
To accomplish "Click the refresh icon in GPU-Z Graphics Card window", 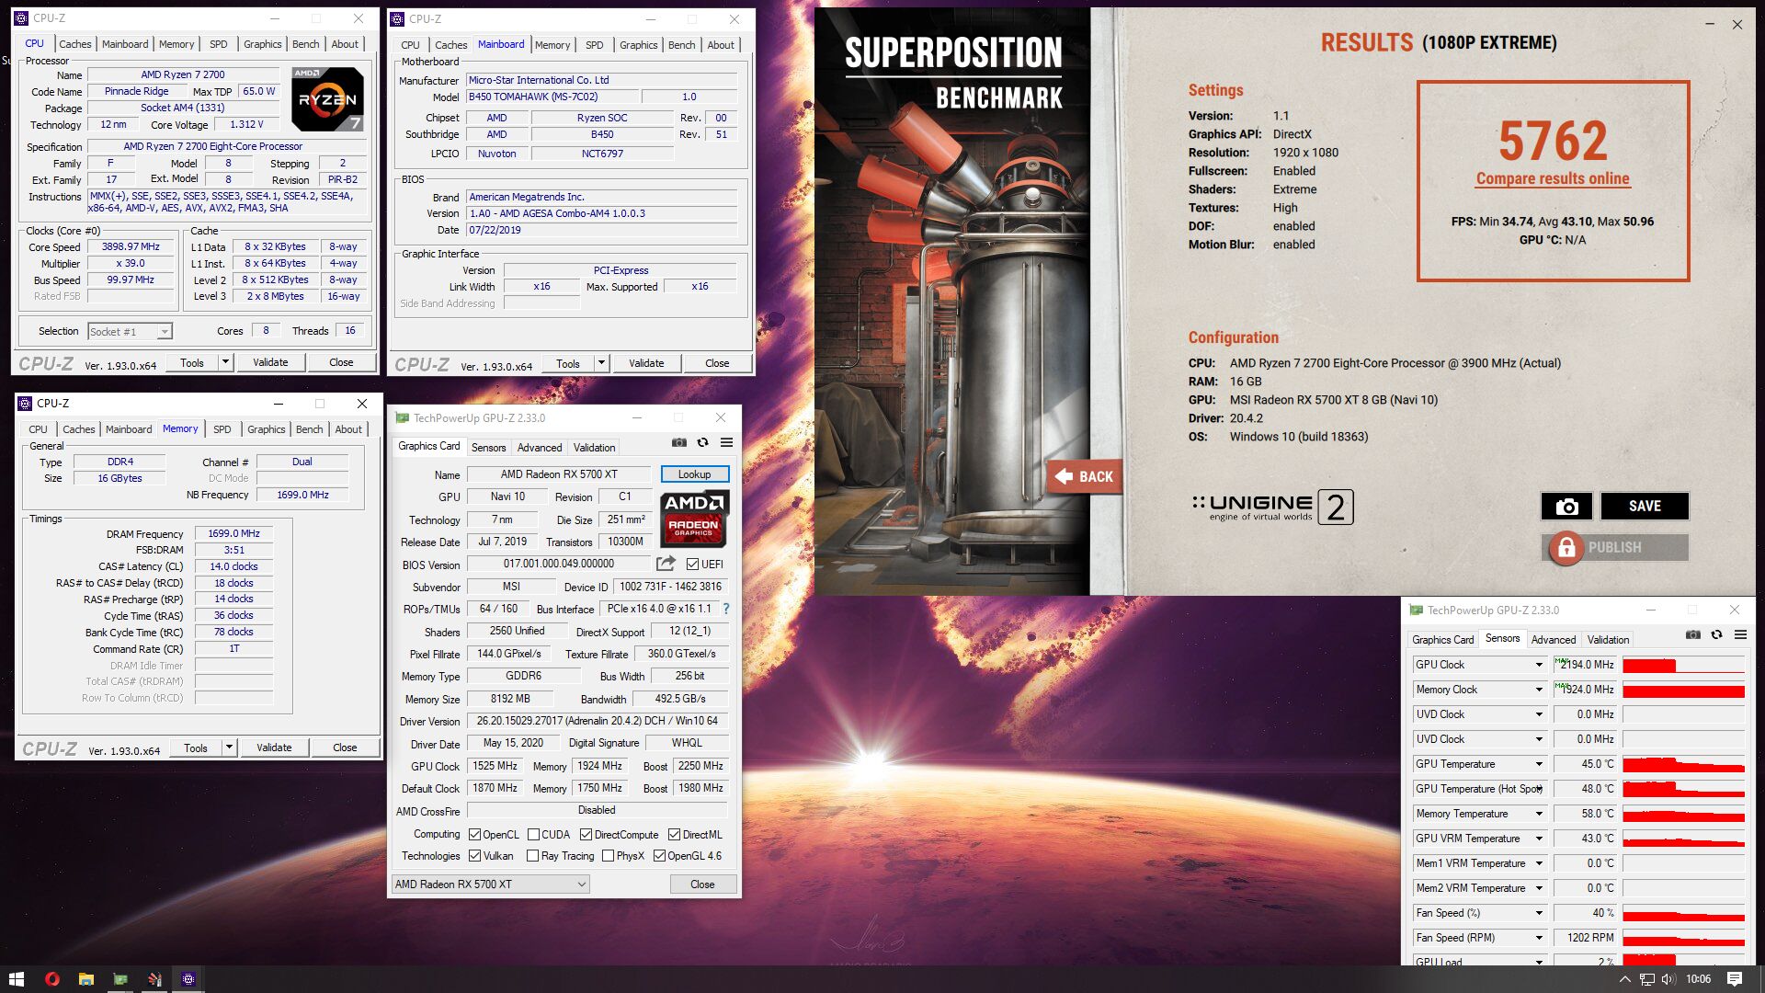I will click(702, 442).
